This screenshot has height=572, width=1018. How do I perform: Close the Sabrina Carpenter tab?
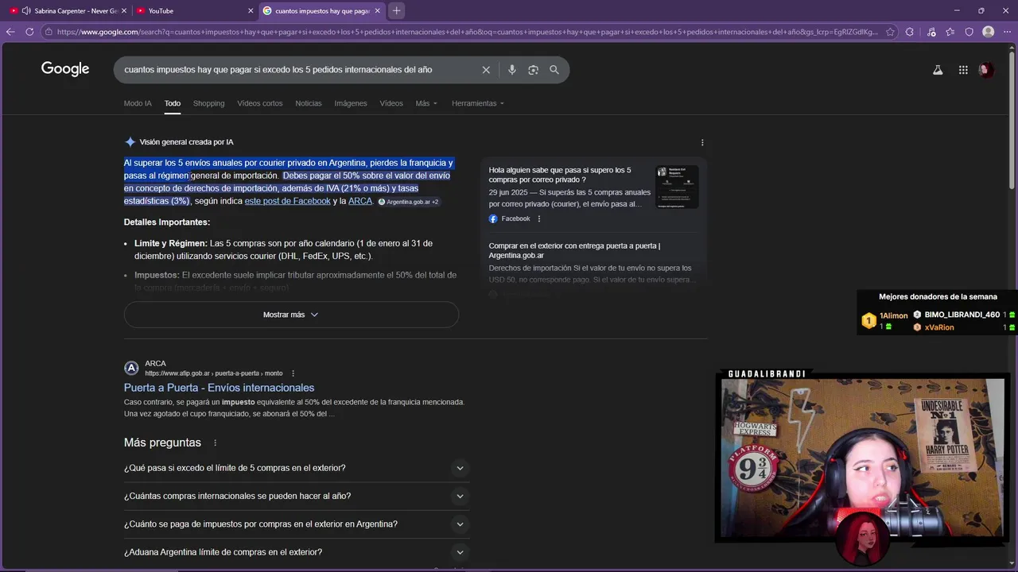coord(123,10)
